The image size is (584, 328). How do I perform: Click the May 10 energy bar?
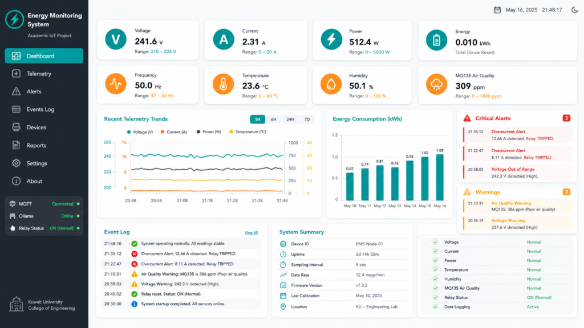[x=350, y=187]
